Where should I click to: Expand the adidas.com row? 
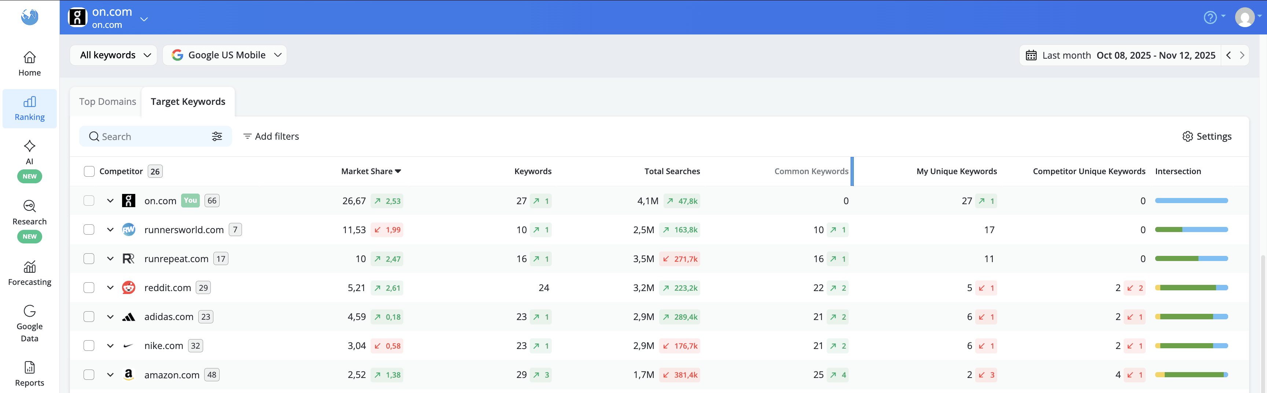point(110,317)
